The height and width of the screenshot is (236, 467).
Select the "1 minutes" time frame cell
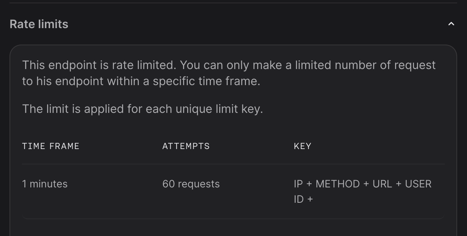(x=45, y=184)
